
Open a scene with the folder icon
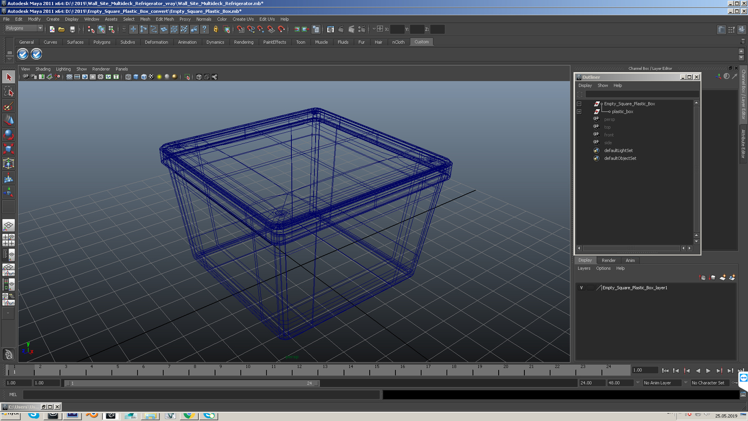point(62,29)
